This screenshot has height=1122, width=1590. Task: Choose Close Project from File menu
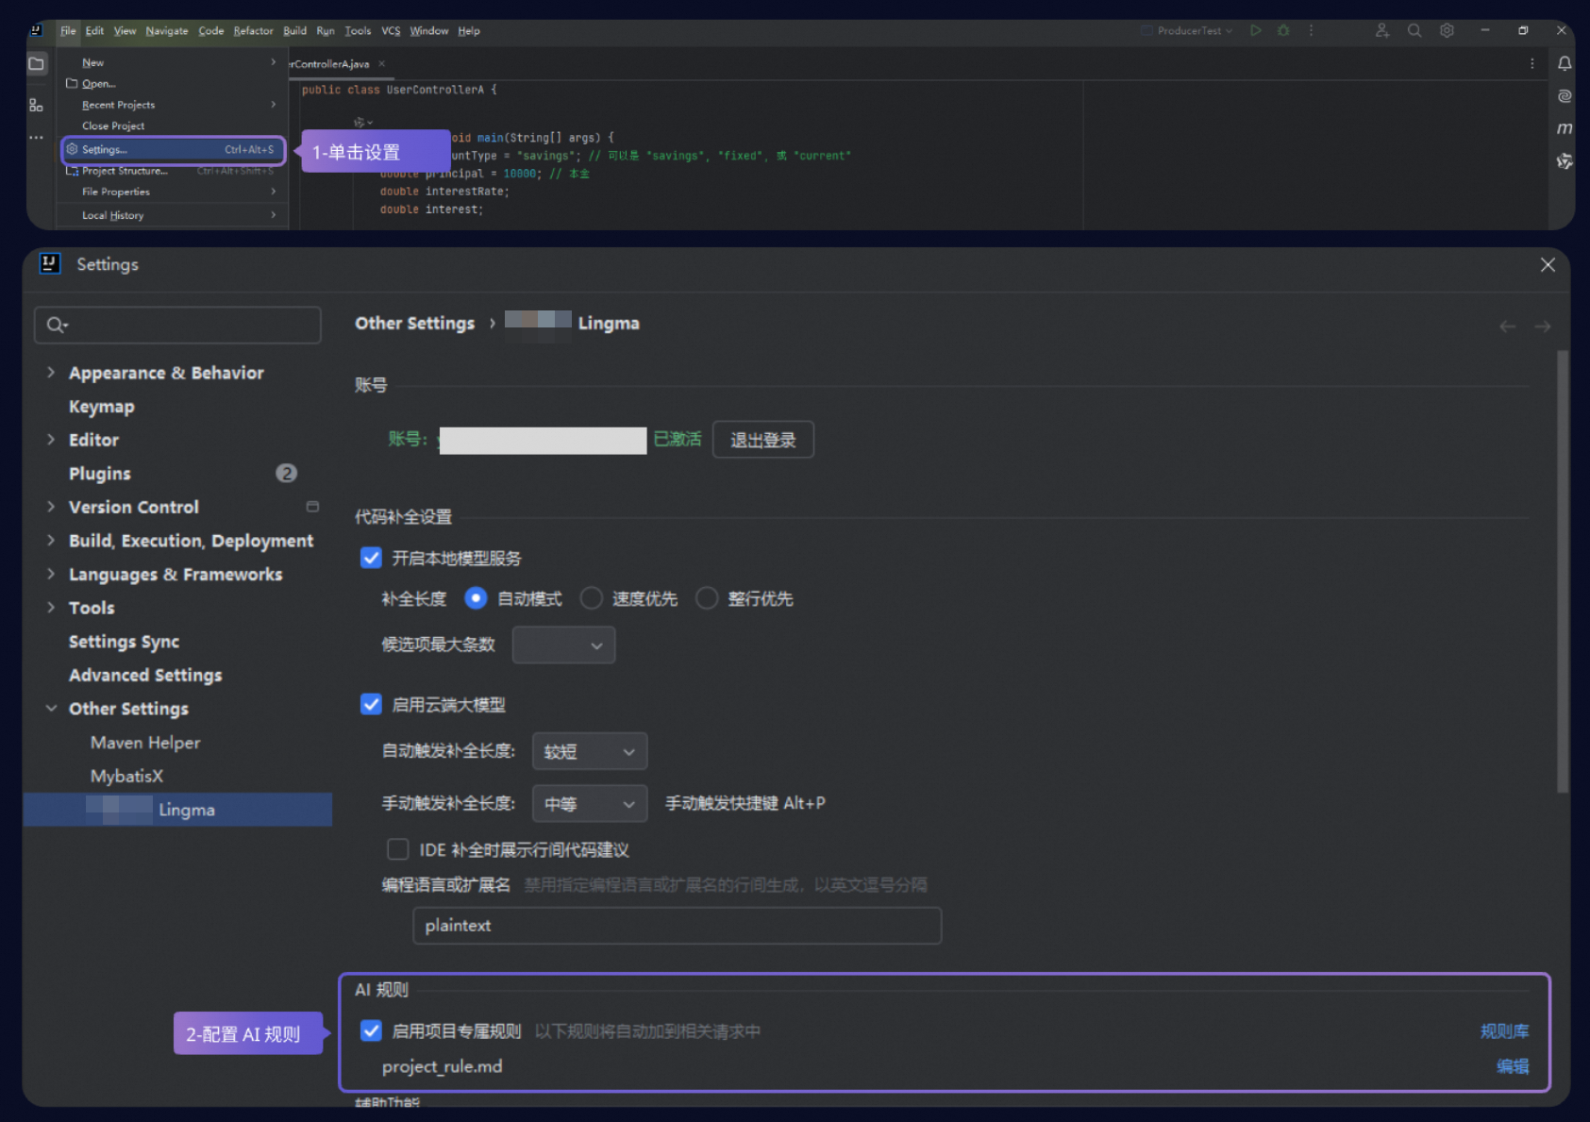[173, 126]
